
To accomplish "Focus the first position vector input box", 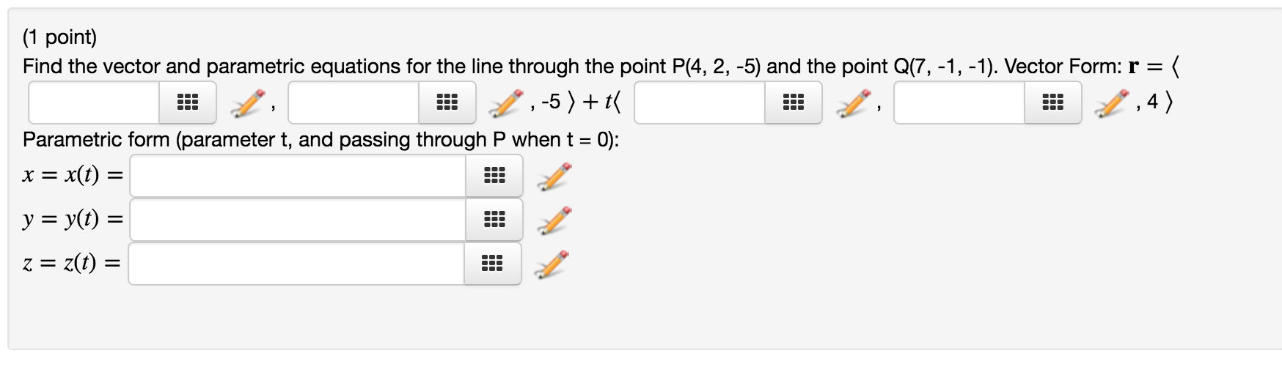I will coord(94,103).
